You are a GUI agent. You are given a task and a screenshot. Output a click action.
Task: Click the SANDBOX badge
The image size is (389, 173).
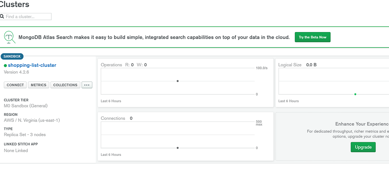12,56
